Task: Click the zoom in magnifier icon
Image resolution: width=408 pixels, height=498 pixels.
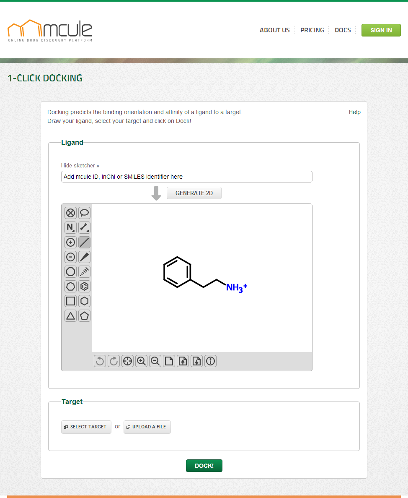Action: pyautogui.click(x=142, y=361)
